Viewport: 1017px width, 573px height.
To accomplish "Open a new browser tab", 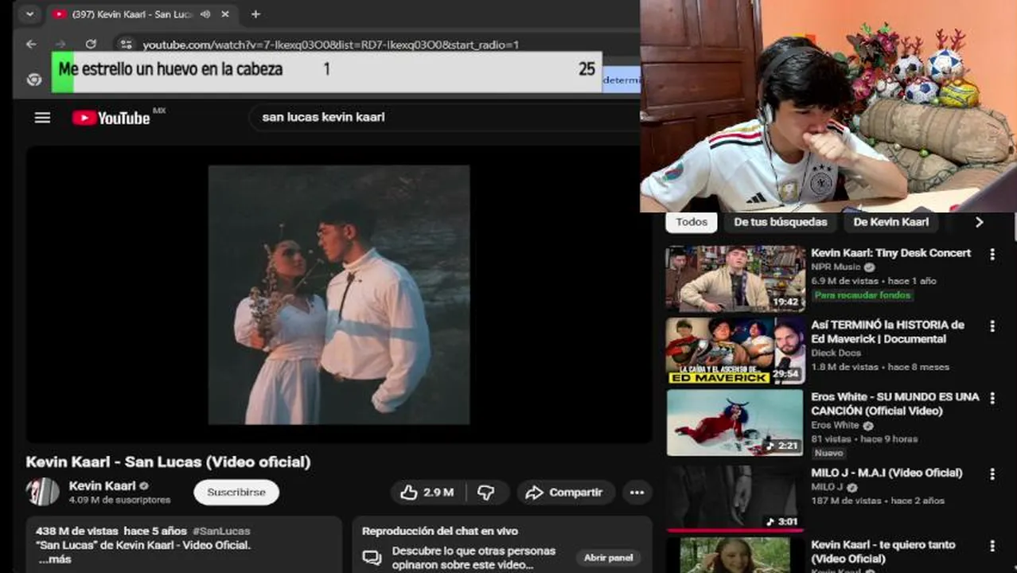I will point(255,14).
